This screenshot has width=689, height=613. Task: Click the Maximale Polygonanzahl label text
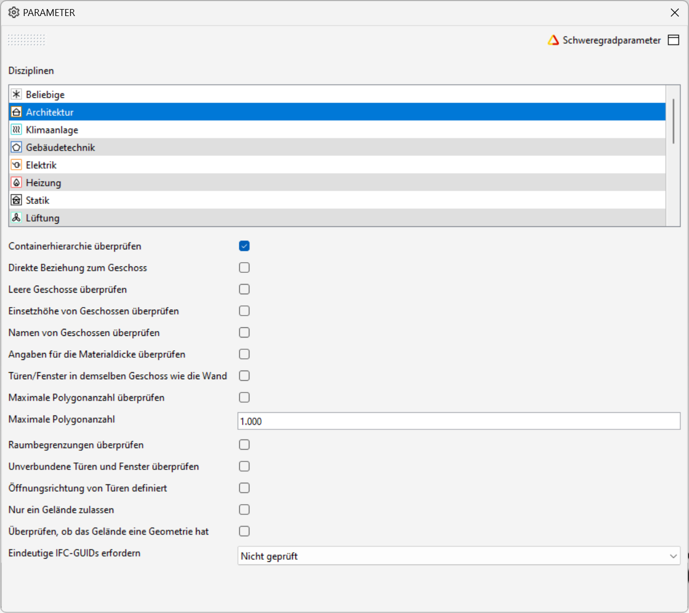[61, 420]
